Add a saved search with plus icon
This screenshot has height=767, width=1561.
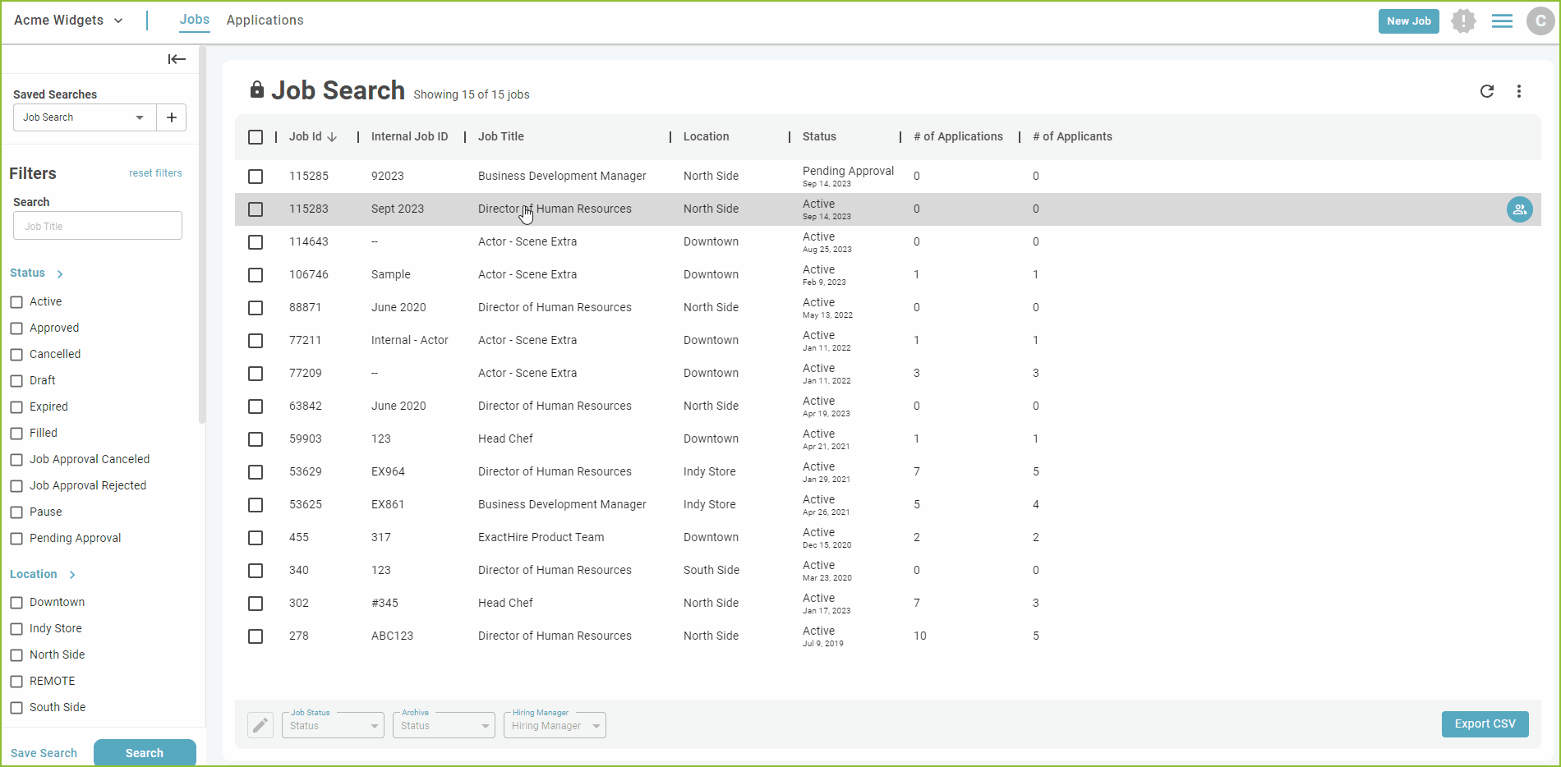coord(172,117)
